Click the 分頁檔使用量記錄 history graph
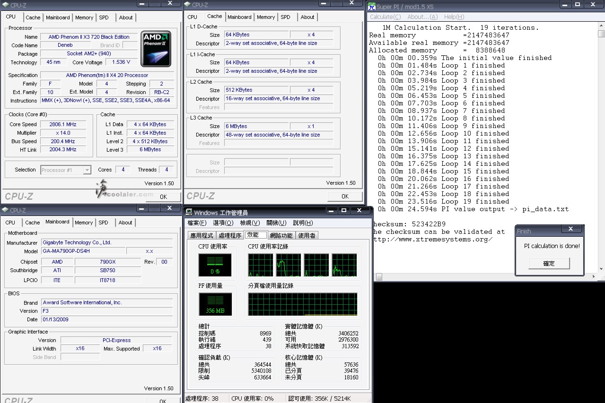 coord(303,304)
